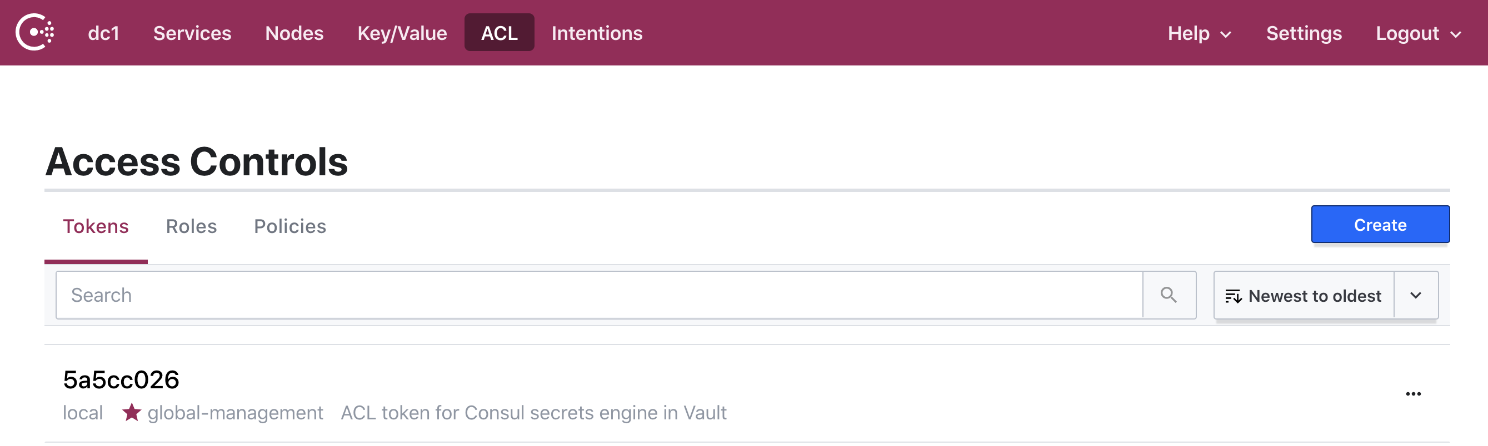Open the Nodes page
1488x446 pixels.
click(x=294, y=33)
